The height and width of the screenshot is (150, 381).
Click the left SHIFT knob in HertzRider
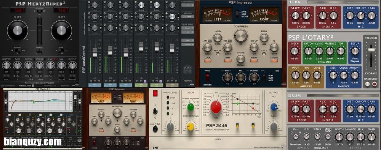[x=18, y=30]
